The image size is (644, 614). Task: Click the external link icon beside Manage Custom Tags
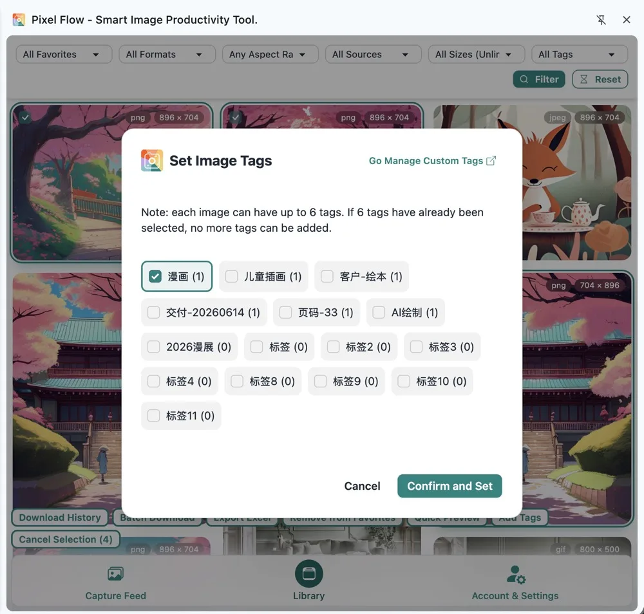tap(491, 160)
